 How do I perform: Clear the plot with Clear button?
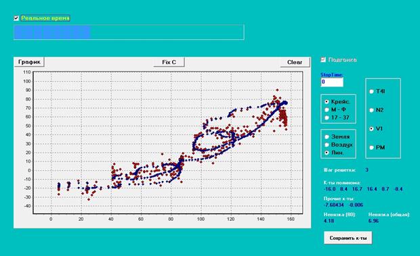click(x=295, y=62)
